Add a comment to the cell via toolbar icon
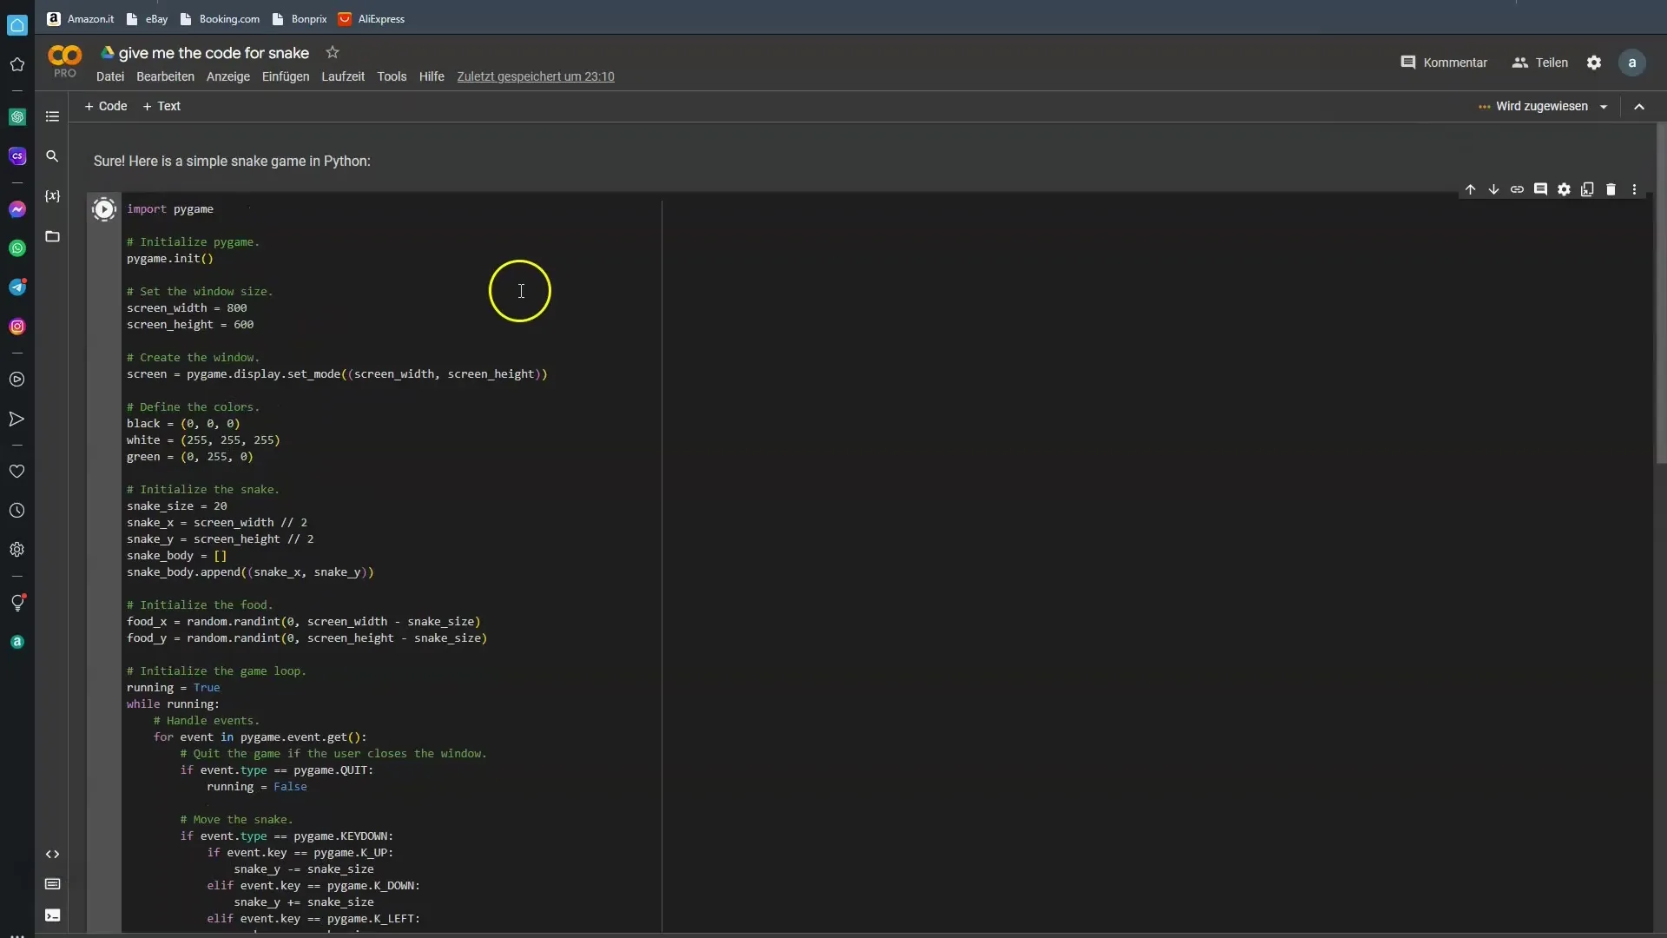 coord(1540,189)
